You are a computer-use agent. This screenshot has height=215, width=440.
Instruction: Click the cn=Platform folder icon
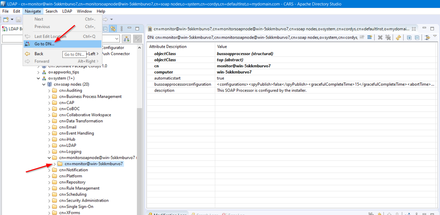point(54,176)
